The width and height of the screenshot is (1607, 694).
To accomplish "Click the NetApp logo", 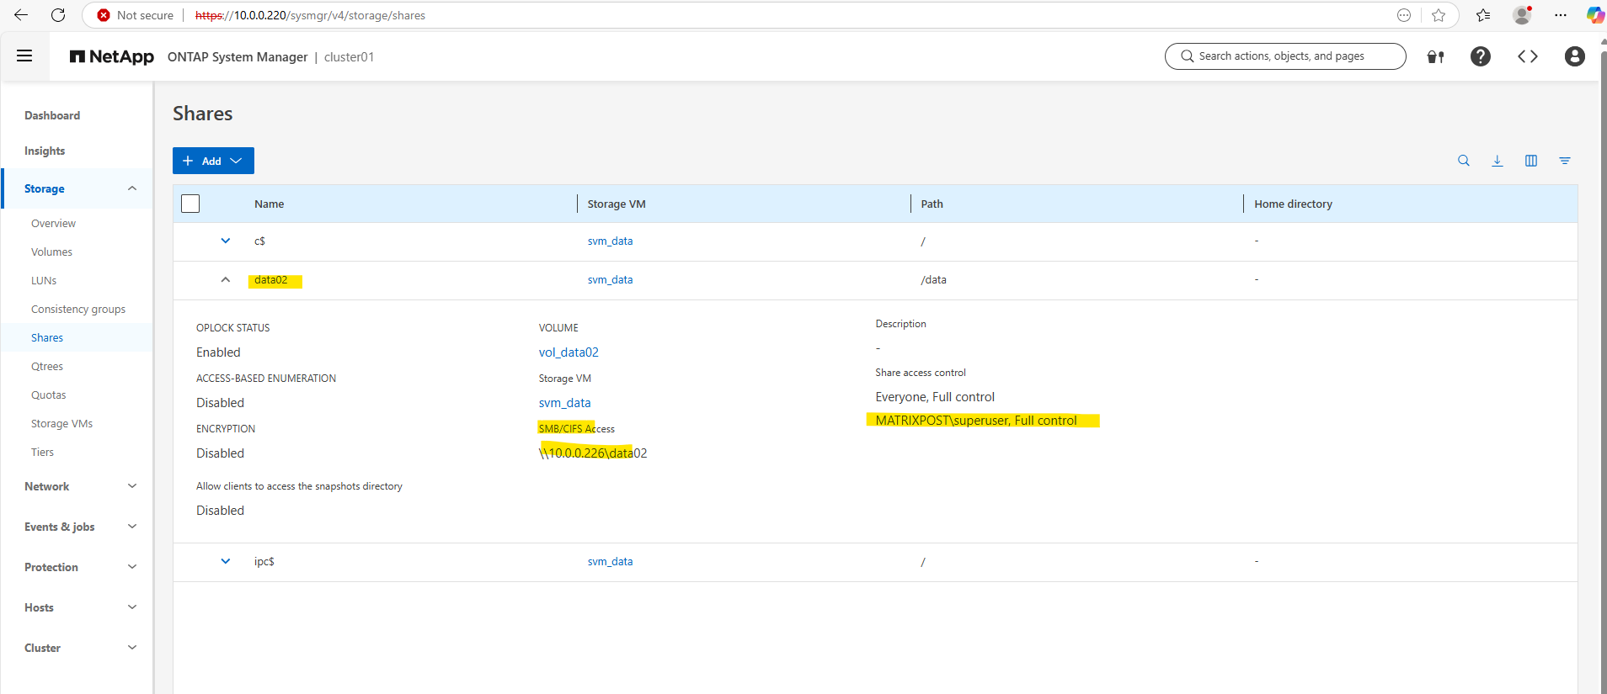I will tap(112, 56).
